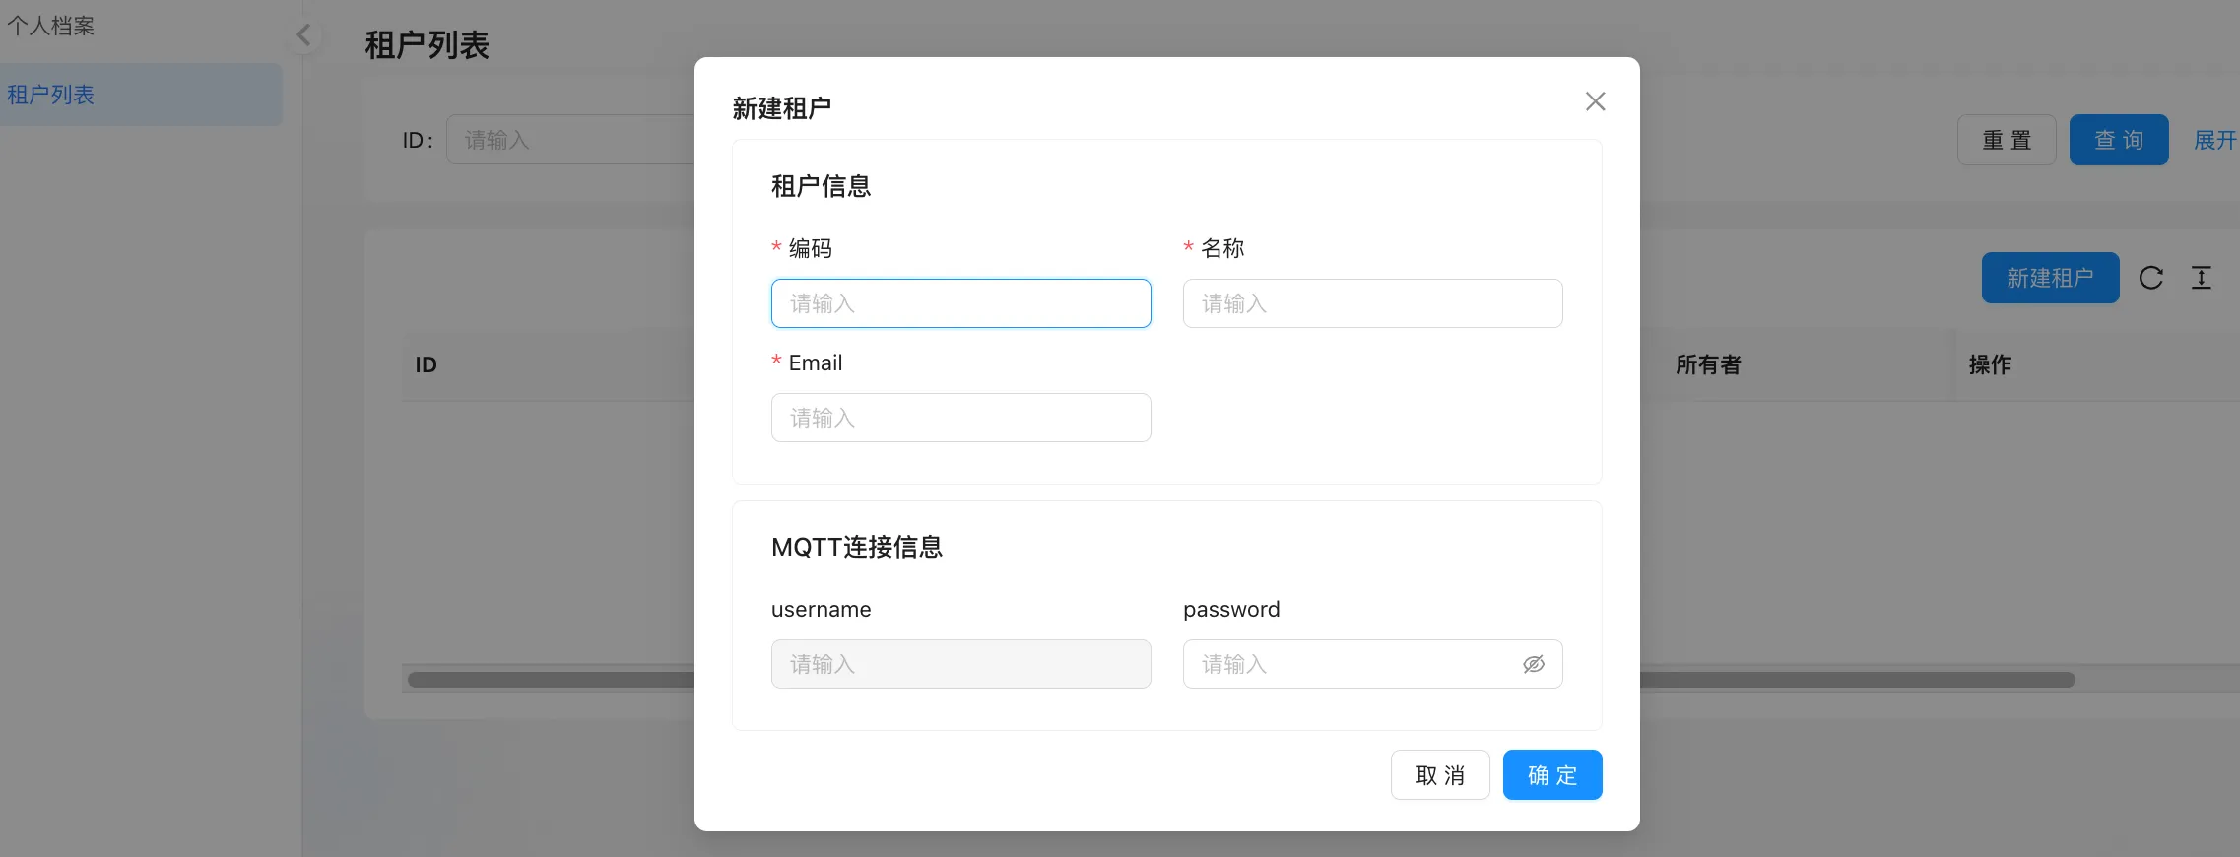2240x857 pixels.
Task: Click the ID search input field
Action: (x=571, y=140)
